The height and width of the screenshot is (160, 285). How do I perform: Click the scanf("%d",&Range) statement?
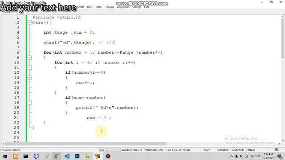pos(69,43)
